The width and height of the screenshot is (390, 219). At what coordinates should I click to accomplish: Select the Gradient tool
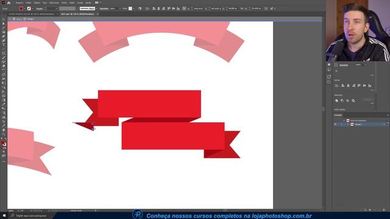pos(4,100)
